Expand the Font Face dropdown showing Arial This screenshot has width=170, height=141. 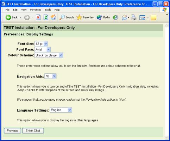point(43,49)
